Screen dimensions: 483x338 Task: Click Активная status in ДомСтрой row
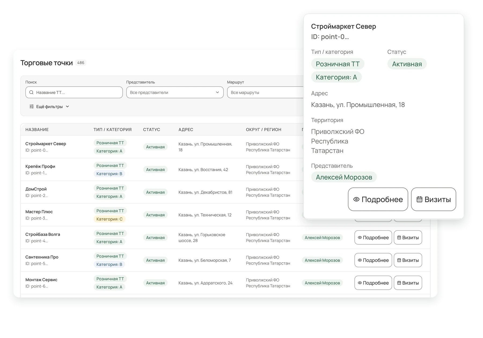155,192
